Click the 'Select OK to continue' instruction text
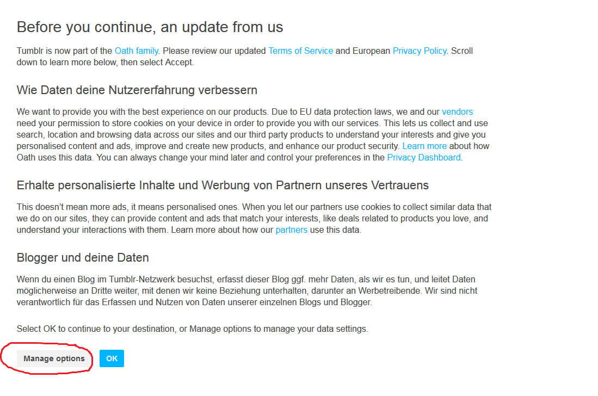 (x=192, y=329)
